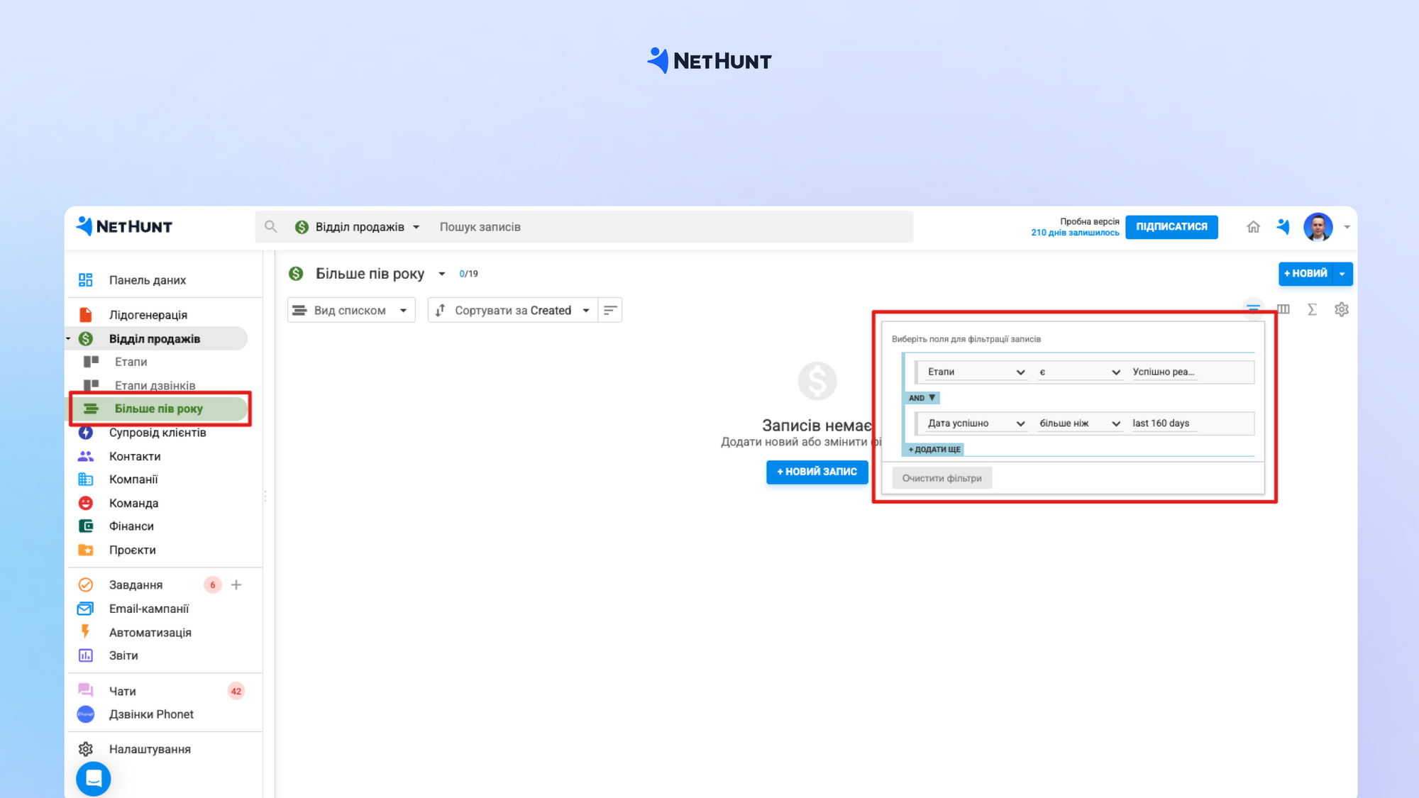Open the support chat bubble

click(x=94, y=779)
